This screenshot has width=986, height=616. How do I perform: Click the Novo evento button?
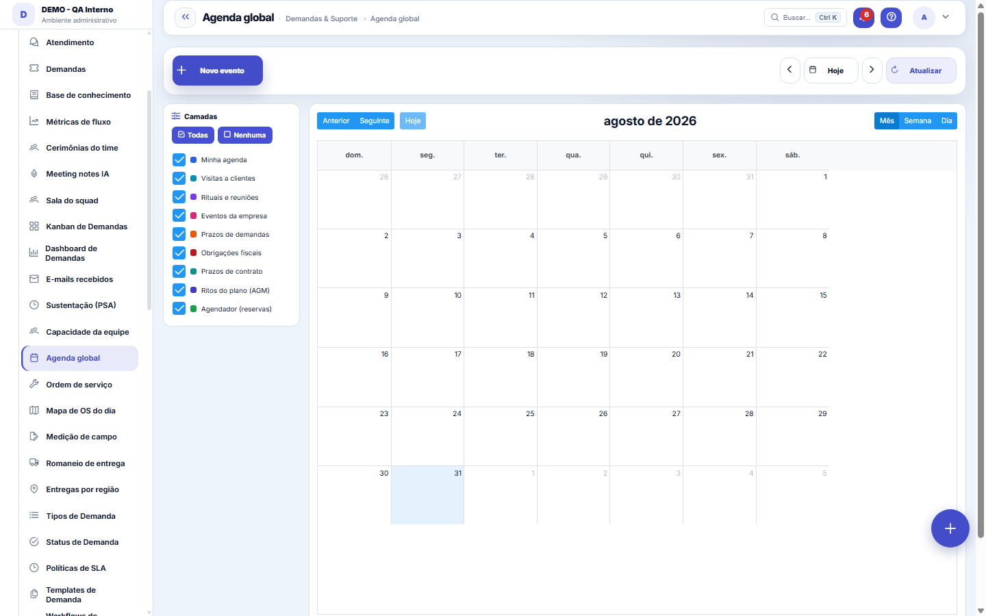[218, 70]
